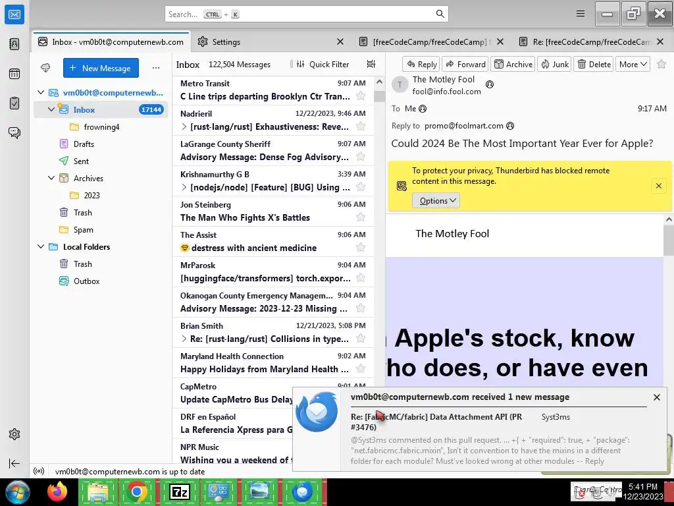Viewport: 674px width, 506px height.
Task: Mark the message as Junk
Action: [x=554, y=64]
